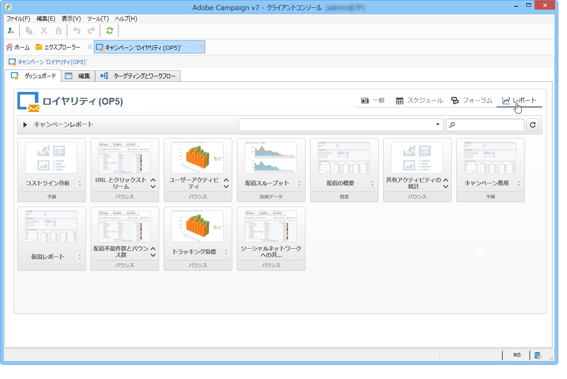The height and width of the screenshot is (379, 567).
Task: Open the ツール(T) menu
Action: tap(98, 19)
